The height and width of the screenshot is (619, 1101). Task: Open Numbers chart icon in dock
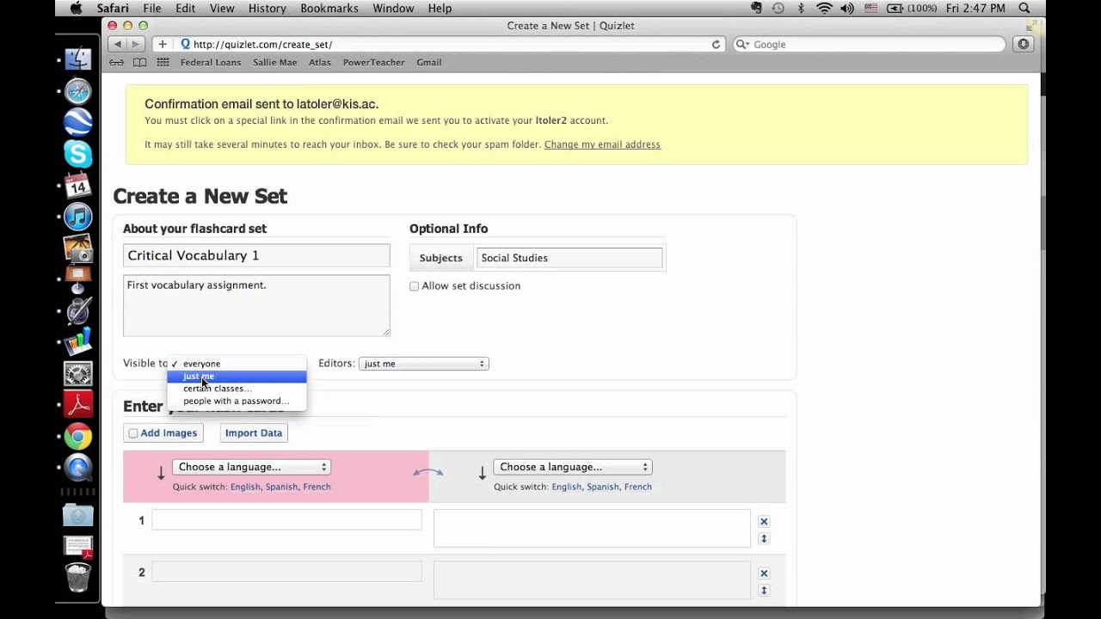(77, 341)
